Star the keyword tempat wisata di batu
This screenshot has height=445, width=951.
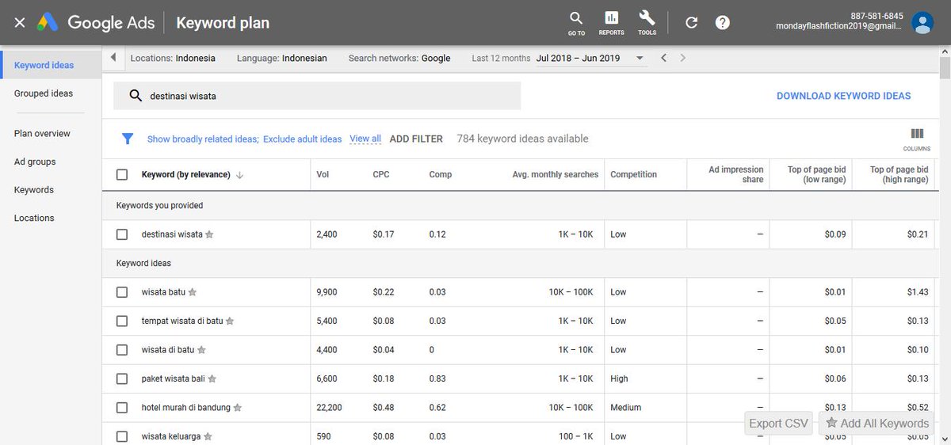tap(230, 321)
